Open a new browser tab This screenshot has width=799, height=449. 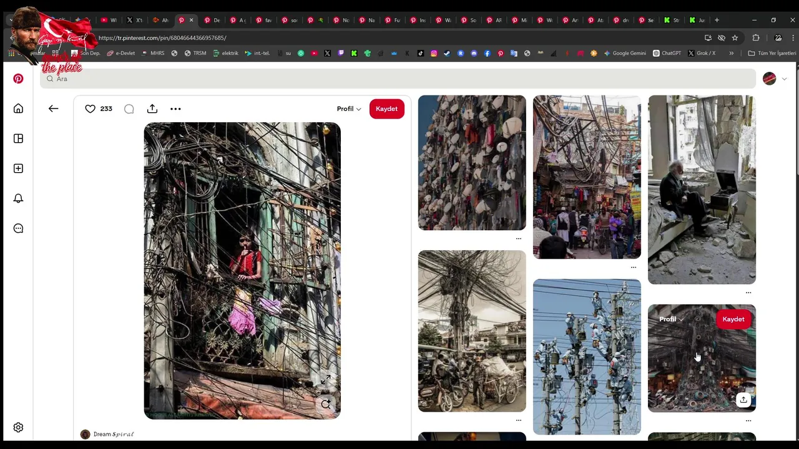717,20
